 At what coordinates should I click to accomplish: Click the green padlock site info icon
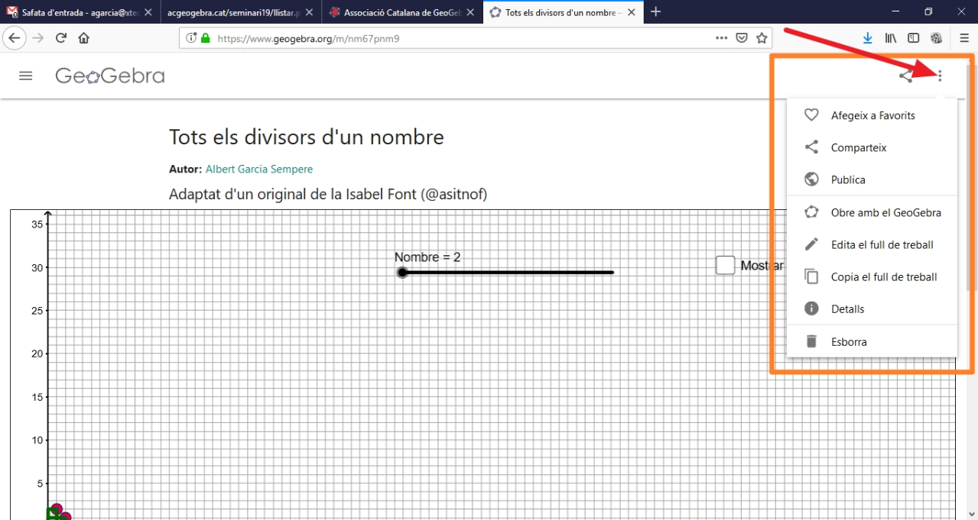click(x=205, y=37)
